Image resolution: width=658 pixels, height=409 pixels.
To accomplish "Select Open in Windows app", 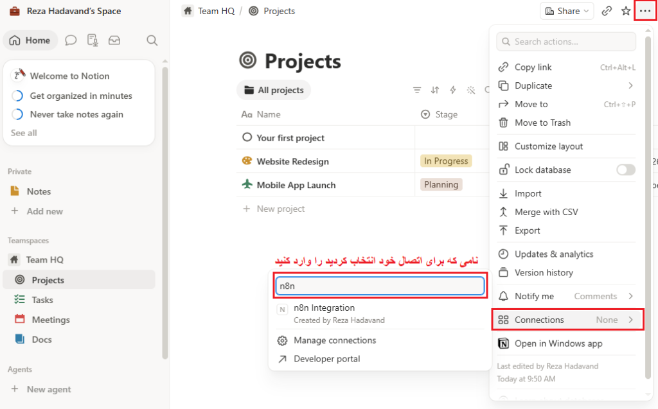I will (567, 344).
